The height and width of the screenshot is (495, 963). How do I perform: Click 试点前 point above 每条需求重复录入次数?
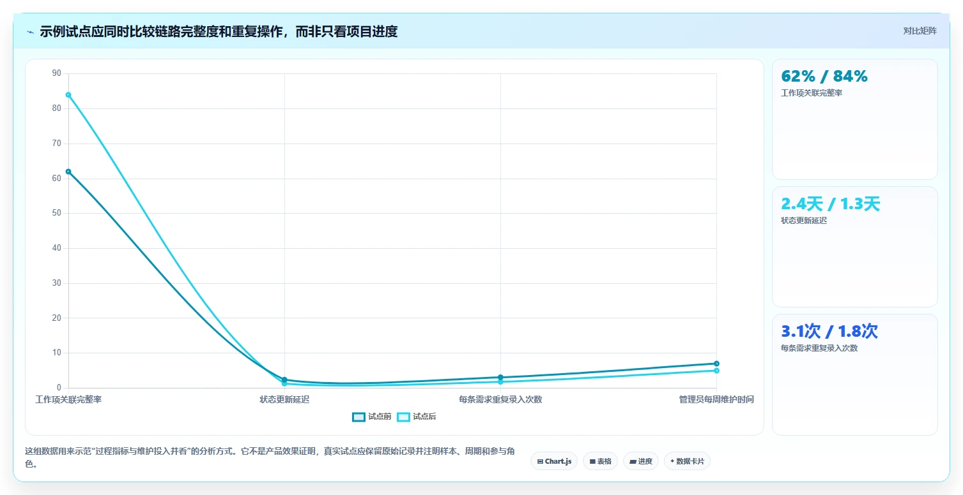pos(500,377)
